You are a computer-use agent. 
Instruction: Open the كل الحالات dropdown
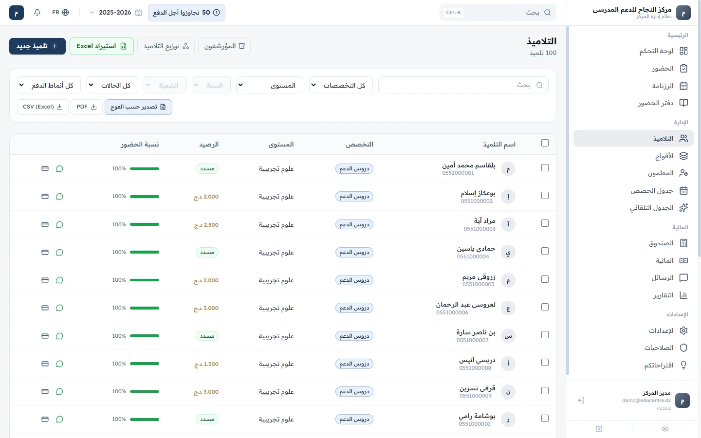[112, 85]
